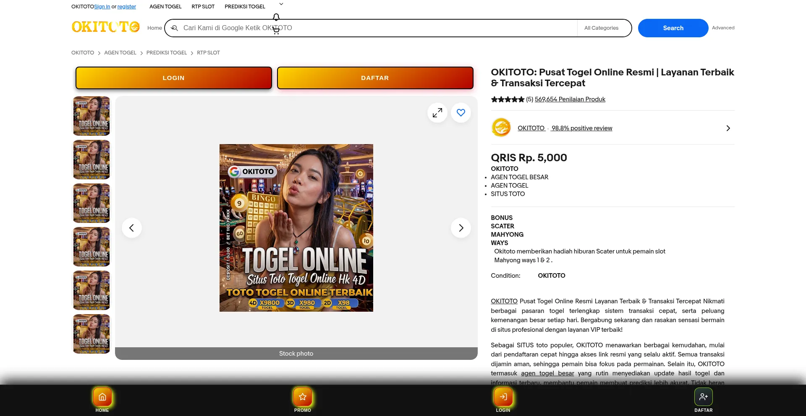Click the AGEN TOGEL breadcrumb
Image resolution: width=806 pixels, height=416 pixels.
point(120,53)
